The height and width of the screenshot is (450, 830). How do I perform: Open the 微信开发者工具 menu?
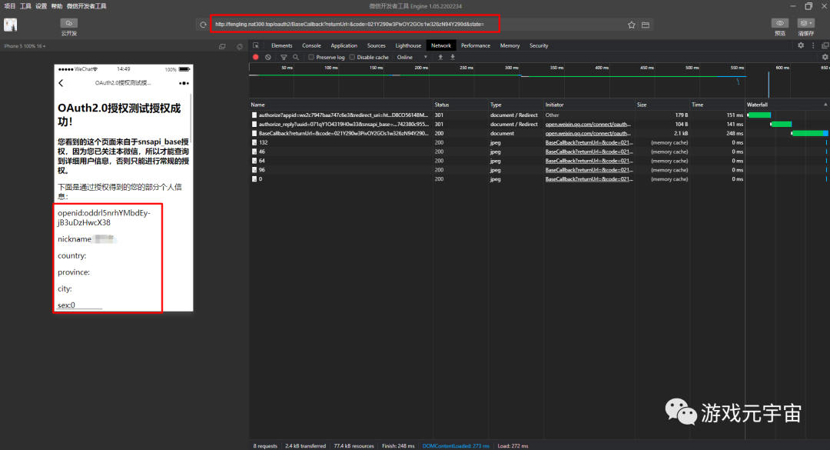point(86,6)
